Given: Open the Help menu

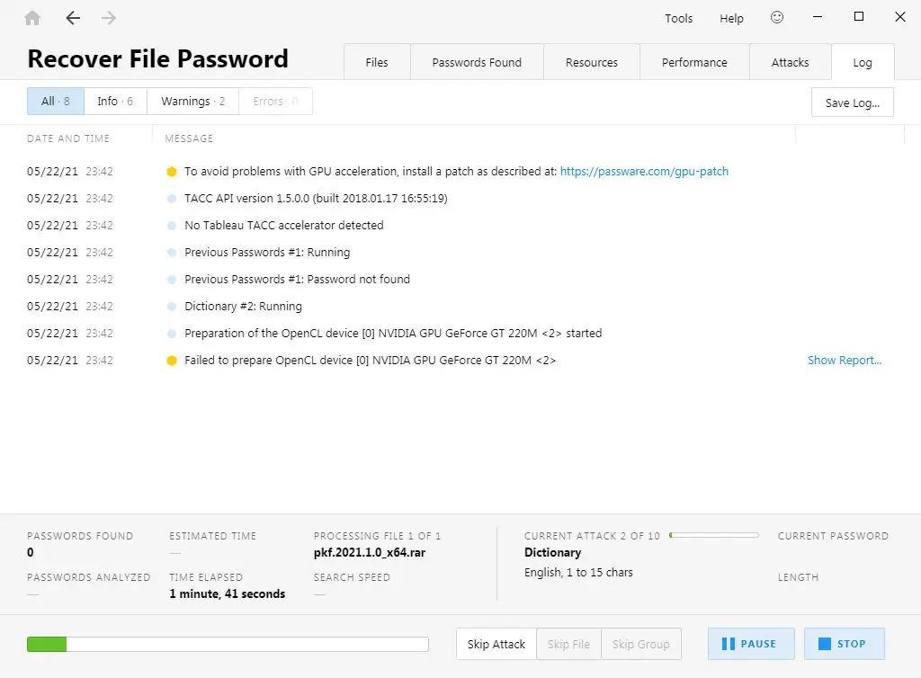Looking at the screenshot, I should click(731, 18).
